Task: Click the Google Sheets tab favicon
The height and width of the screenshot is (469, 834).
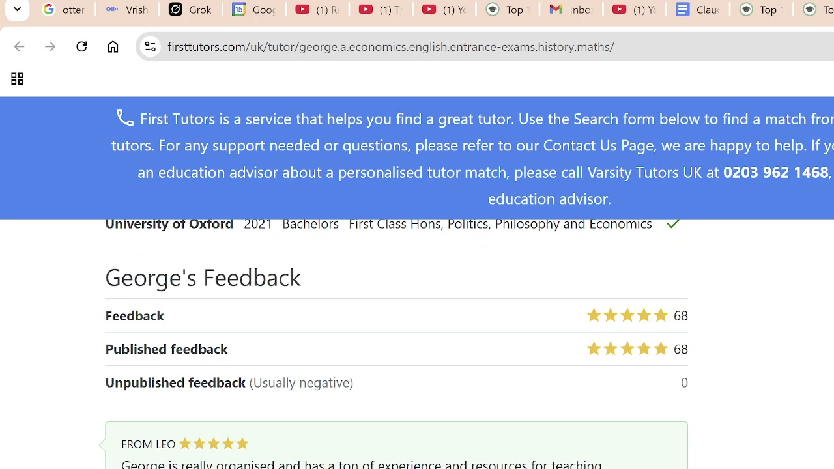Action: coord(238,10)
